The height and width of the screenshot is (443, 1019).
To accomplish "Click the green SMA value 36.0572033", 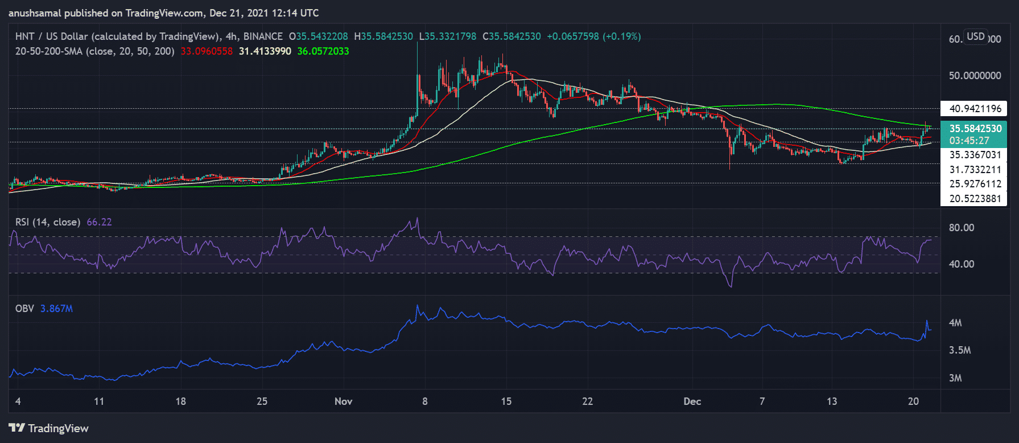I will pyautogui.click(x=323, y=51).
